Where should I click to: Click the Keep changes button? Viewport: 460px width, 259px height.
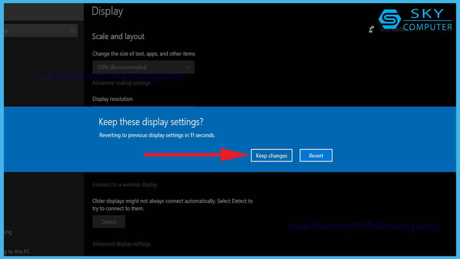pyautogui.click(x=271, y=155)
